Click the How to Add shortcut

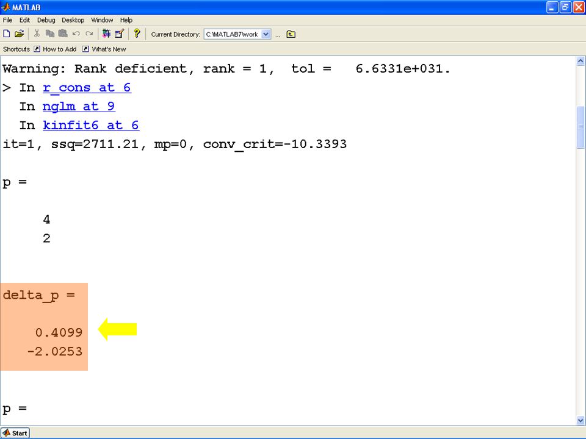pyautogui.click(x=56, y=49)
